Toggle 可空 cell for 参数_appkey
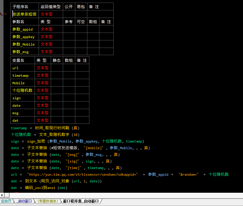Screen dimensions: 243x206 (x=81, y=37)
